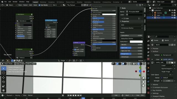
Task: Open Output properties tab icon
Action: [x=148, y=49]
